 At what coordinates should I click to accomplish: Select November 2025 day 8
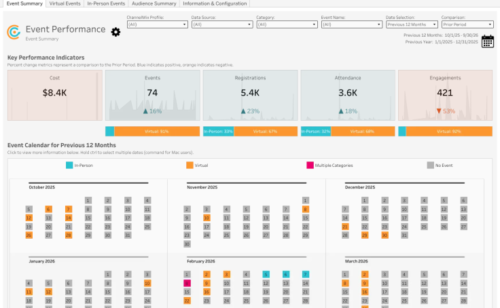(305, 209)
